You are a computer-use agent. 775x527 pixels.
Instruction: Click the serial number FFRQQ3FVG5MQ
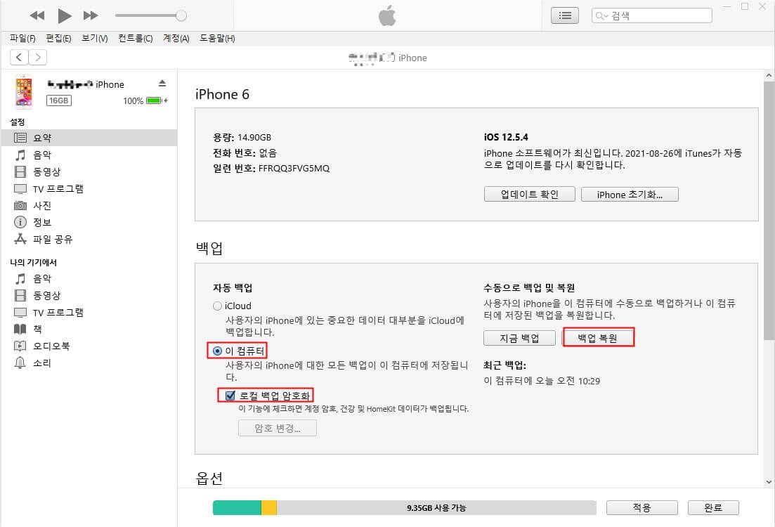point(294,169)
